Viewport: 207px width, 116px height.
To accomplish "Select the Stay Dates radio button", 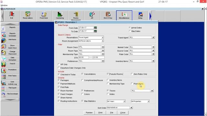I will [130, 31].
